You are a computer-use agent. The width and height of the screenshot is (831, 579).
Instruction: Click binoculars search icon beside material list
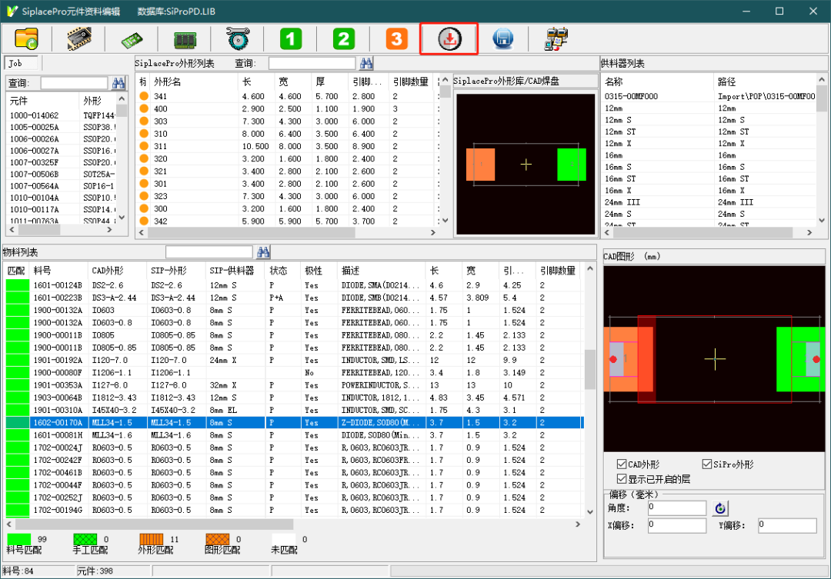click(x=264, y=252)
